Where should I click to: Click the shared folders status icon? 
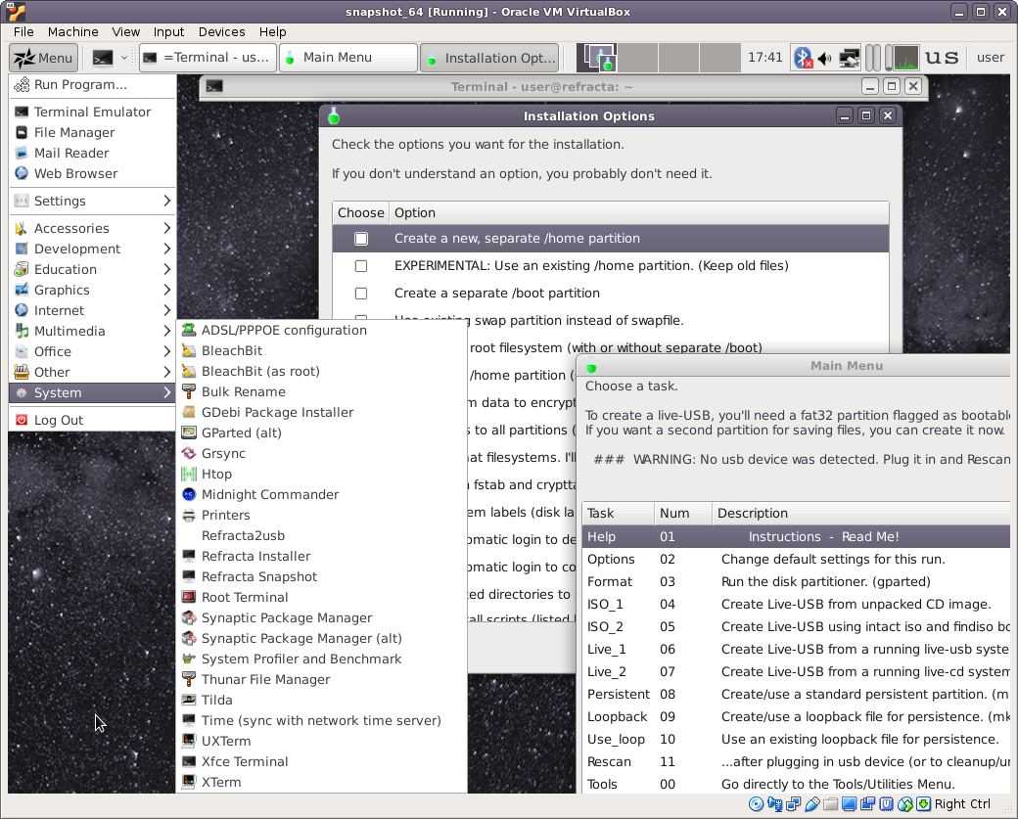coord(830,804)
